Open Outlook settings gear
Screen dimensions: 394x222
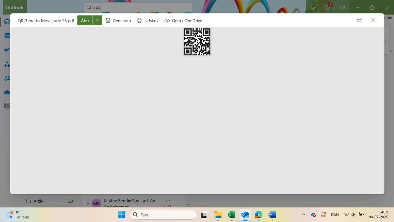(342, 7)
